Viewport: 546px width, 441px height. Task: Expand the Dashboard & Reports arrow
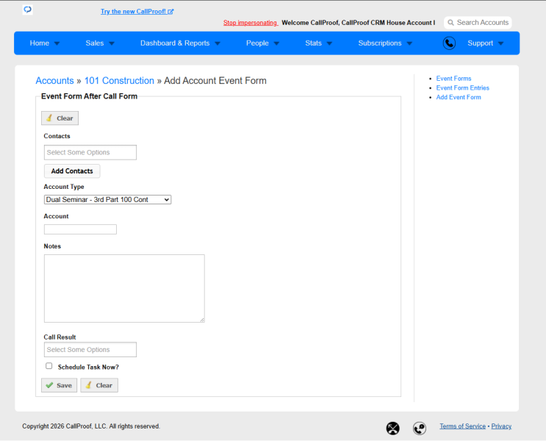pos(218,43)
